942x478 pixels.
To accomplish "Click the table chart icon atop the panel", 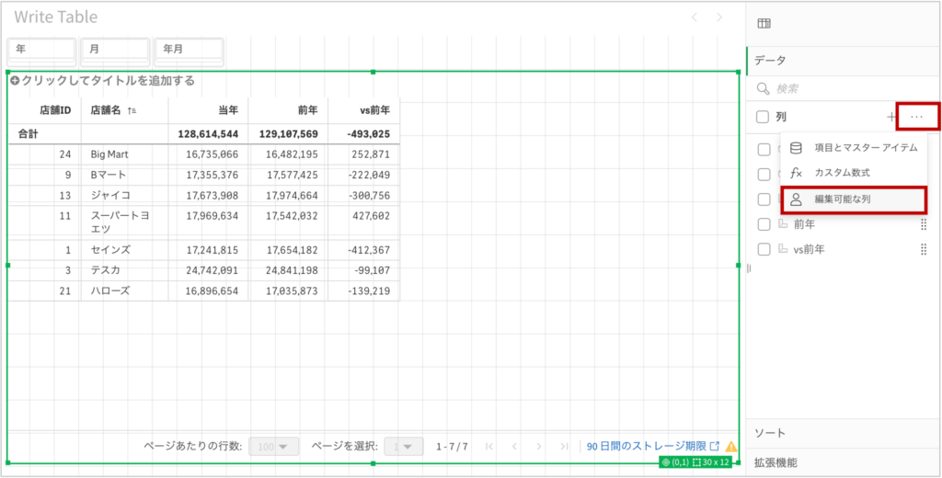I will point(763,24).
